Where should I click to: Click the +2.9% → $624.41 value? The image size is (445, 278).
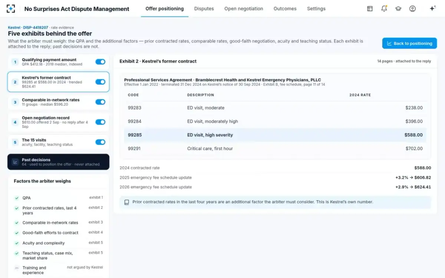click(x=413, y=187)
